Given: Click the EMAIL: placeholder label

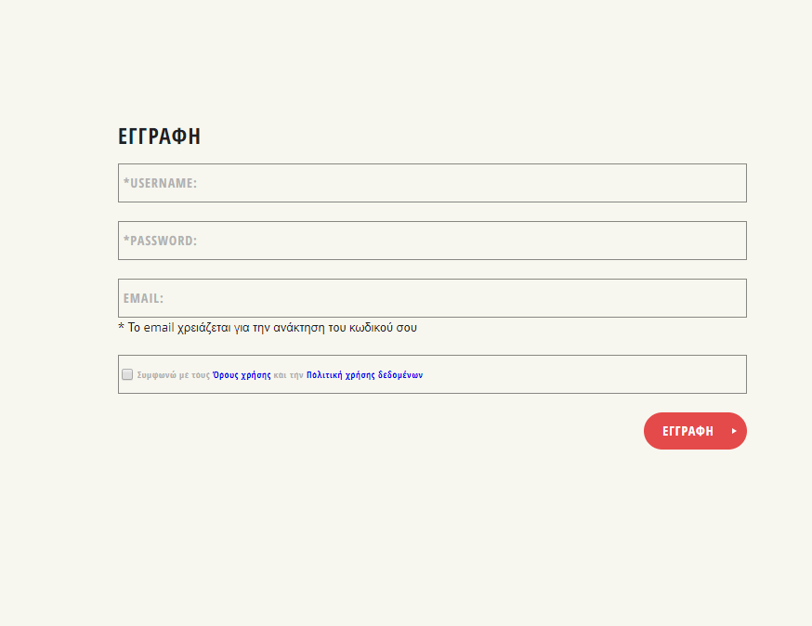Looking at the screenshot, I should pos(143,298).
